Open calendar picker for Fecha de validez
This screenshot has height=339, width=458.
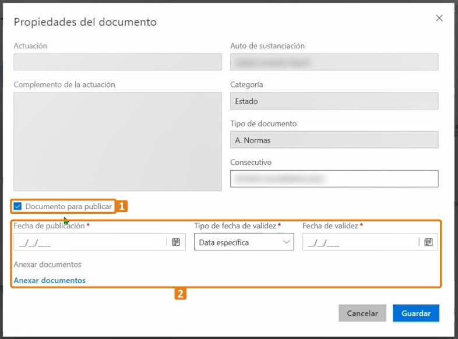[428, 242]
